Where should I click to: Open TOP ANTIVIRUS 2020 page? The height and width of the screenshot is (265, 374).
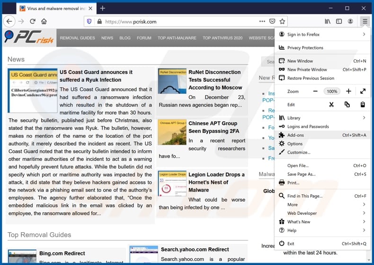pos(223,38)
